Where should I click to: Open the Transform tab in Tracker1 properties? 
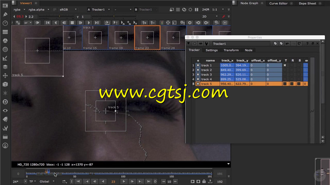point(231,50)
